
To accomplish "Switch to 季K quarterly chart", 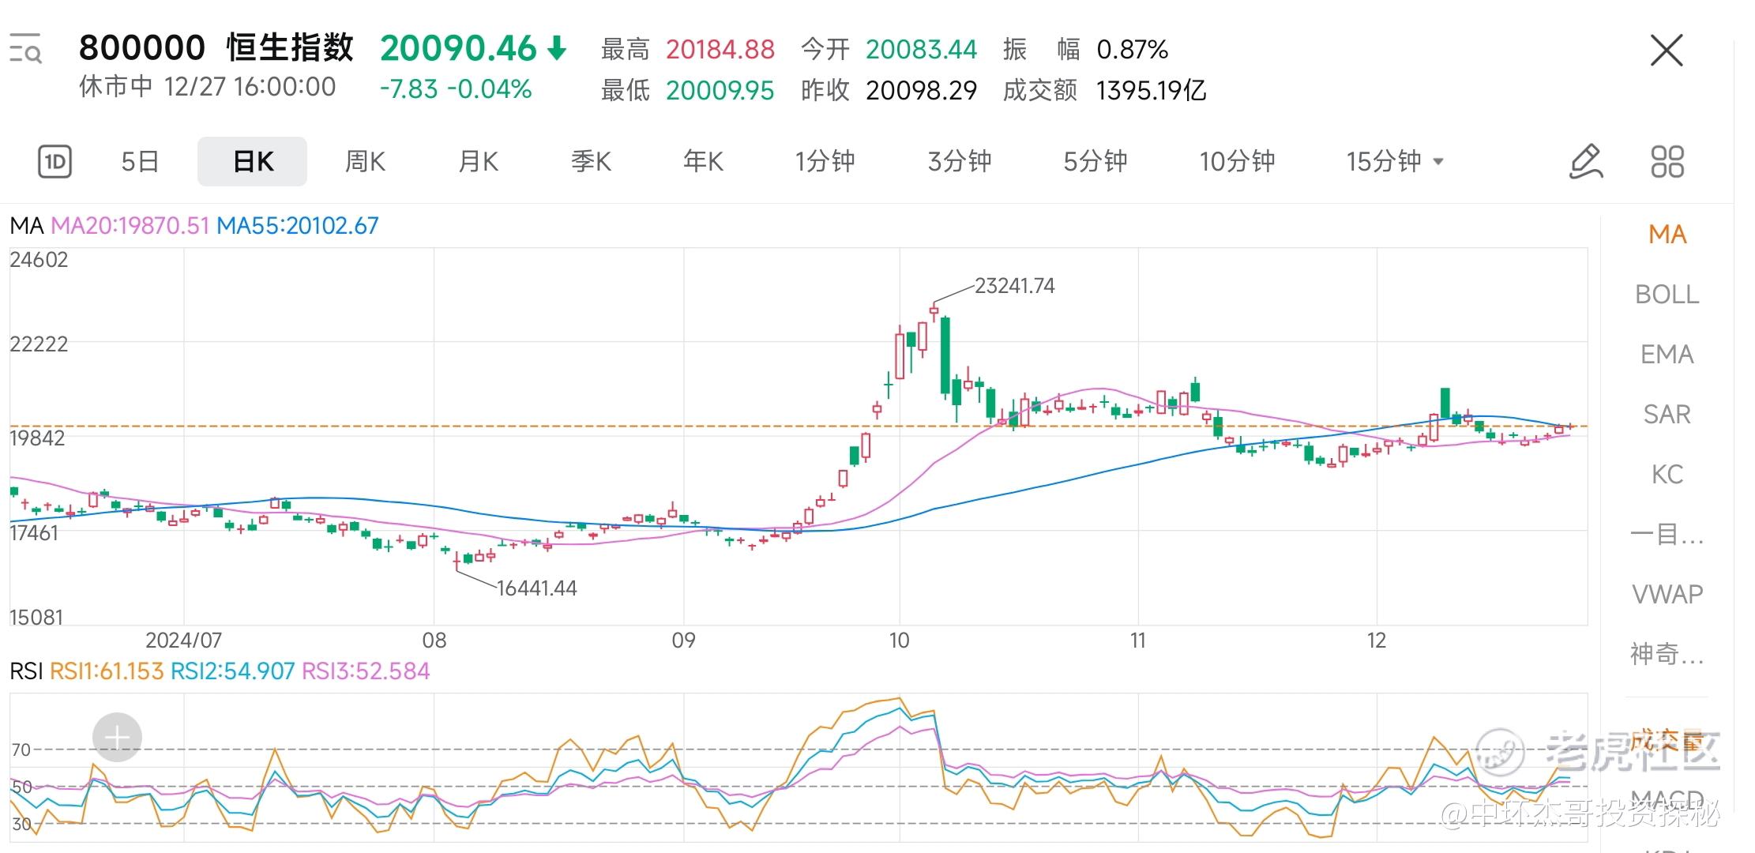I will pyautogui.click(x=591, y=161).
